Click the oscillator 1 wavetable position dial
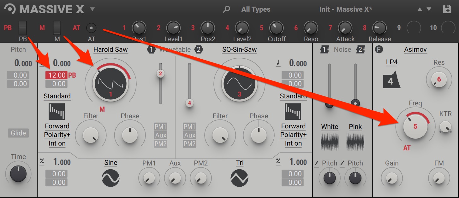459x198 pixels. pyautogui.click(x=110, y=83)
